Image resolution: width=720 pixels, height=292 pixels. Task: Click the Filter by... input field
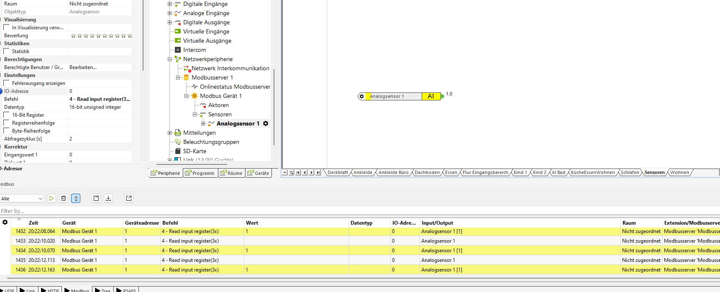tap(360, 211)
